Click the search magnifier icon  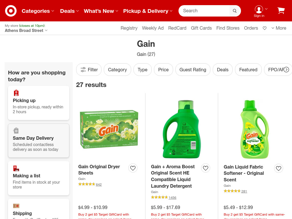coord(235,11)
